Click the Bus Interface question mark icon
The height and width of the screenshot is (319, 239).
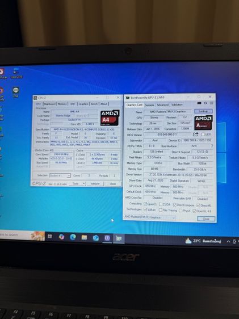(212, 146)
